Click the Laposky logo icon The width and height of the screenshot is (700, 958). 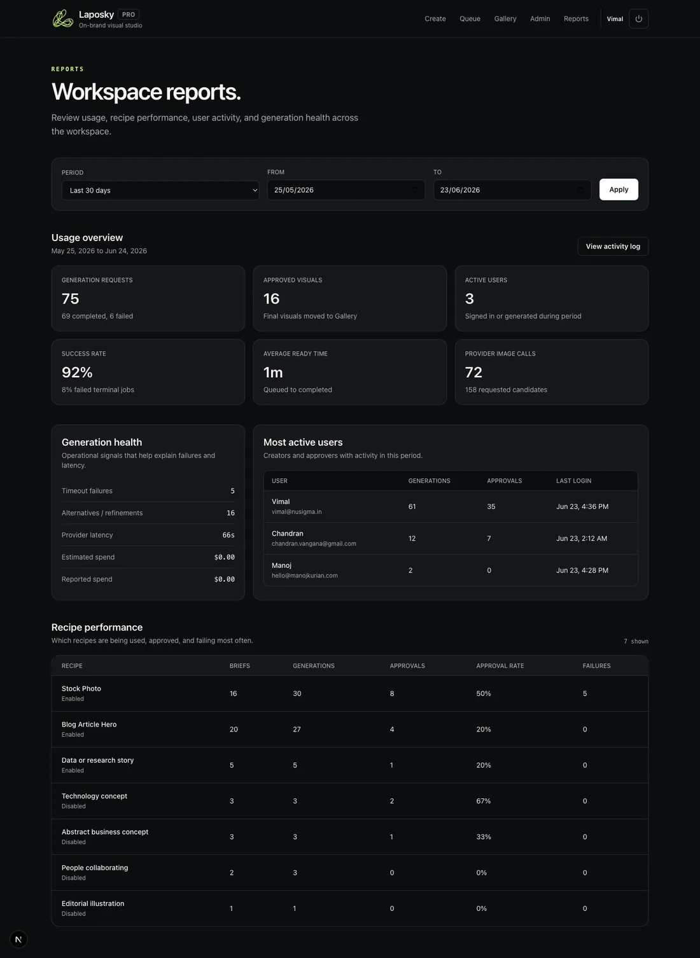62,18
